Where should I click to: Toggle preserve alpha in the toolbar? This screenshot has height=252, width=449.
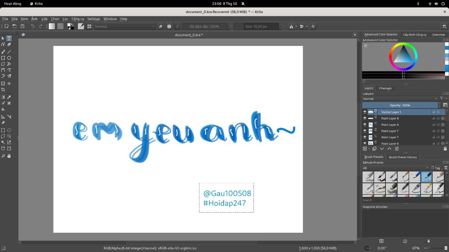pyautogui.click(x=169, y=26)
